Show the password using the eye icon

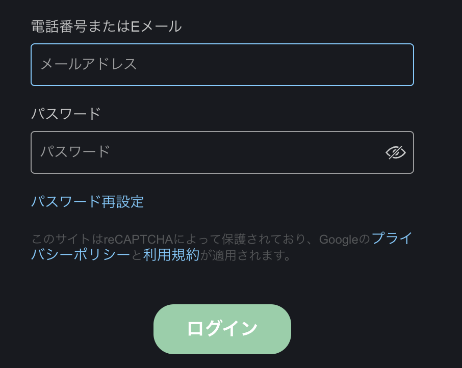click(395, 152)
